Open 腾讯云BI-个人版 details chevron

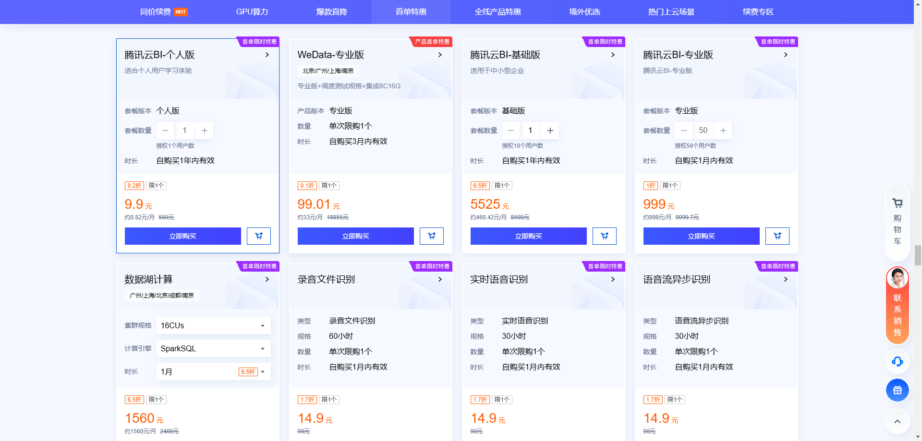pos(267,55)
